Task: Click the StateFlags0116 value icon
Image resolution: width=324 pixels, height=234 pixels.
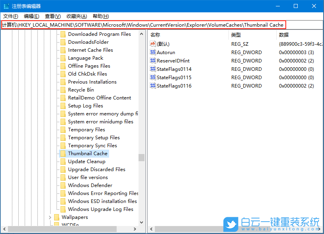Action: coord(153,86)
